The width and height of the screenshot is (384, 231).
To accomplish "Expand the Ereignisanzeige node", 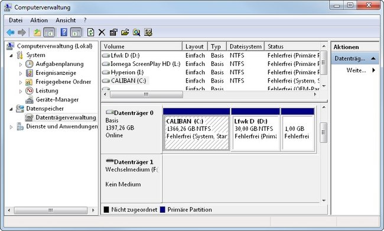I will 21,73.
